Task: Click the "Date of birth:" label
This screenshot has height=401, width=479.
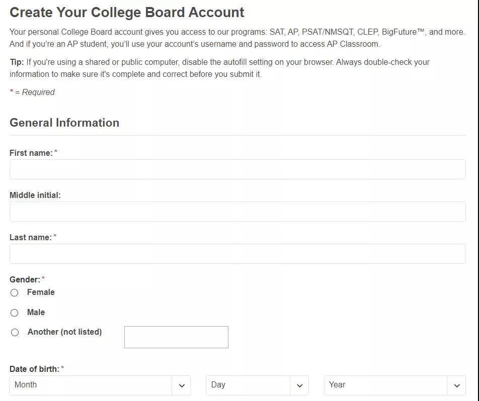Action: (34, 369)
